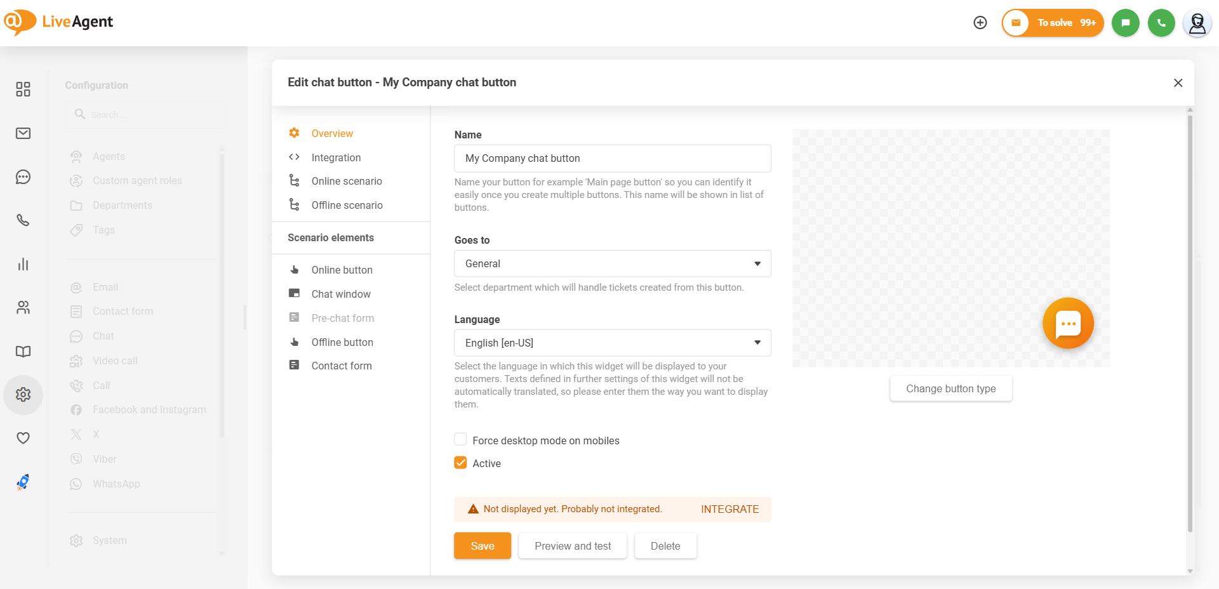Click the Preview and test button
Viewport: 1219px width, 589px height.
[x=573, y=546]
